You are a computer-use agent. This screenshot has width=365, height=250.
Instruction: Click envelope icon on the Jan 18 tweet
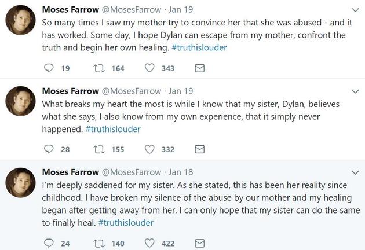(x=199, y=244)
